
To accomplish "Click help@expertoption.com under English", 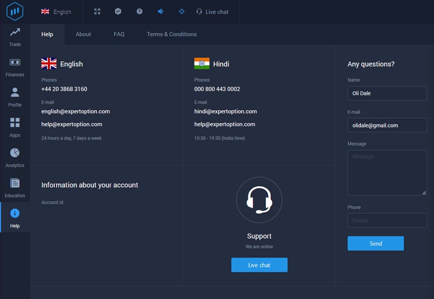I will (x=71, y=125).
